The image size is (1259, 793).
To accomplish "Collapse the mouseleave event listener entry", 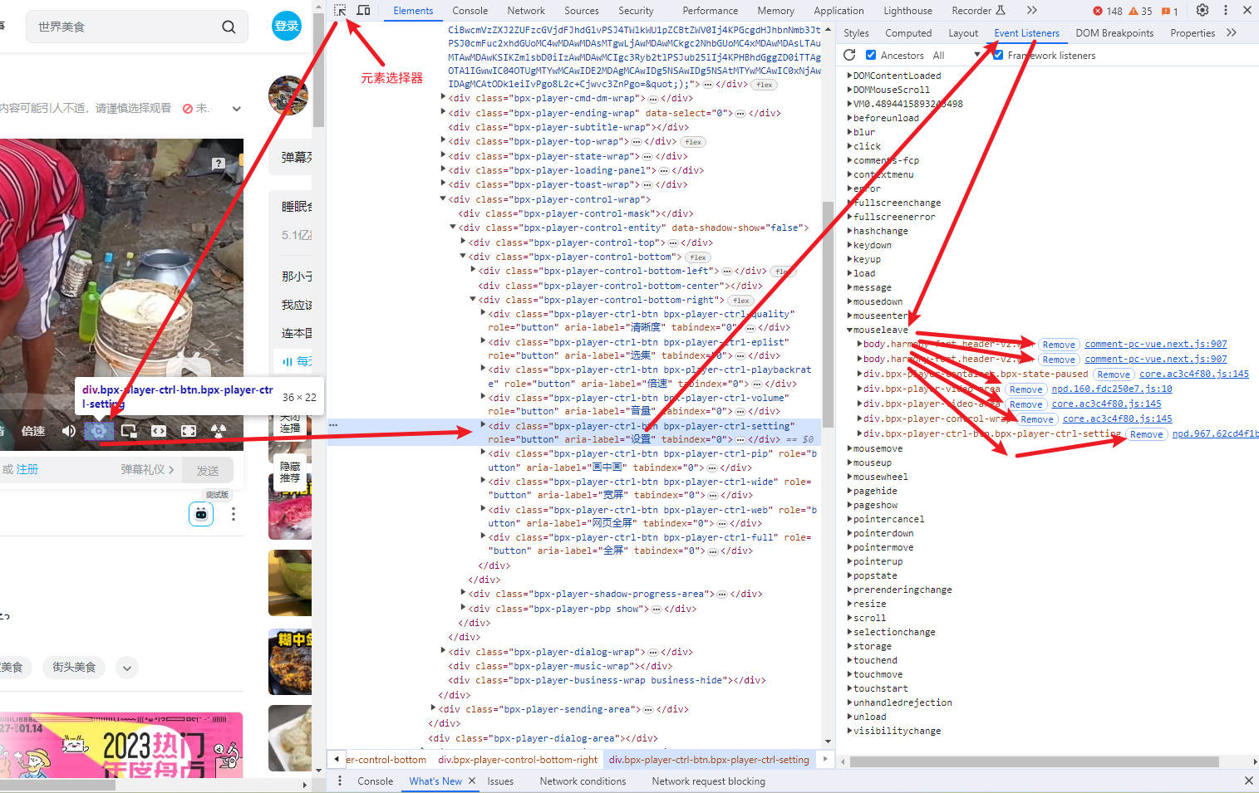I will pos(849,330).
